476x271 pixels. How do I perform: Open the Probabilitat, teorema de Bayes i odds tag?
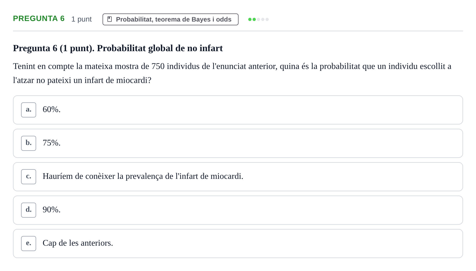(170, 19)
